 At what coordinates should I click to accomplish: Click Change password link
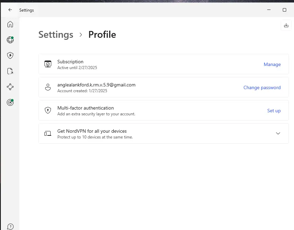262,87
